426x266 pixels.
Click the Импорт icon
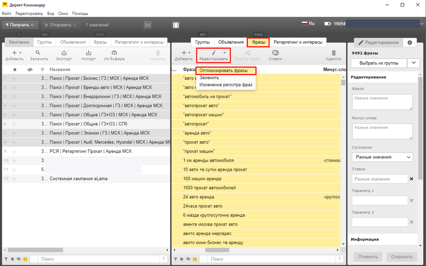[89, 53]
